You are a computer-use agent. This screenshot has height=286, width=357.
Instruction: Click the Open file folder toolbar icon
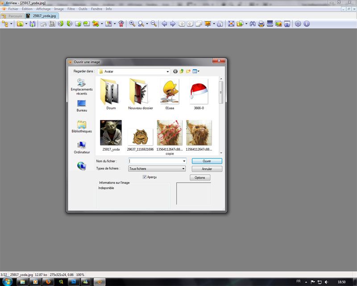click(20, 24)
